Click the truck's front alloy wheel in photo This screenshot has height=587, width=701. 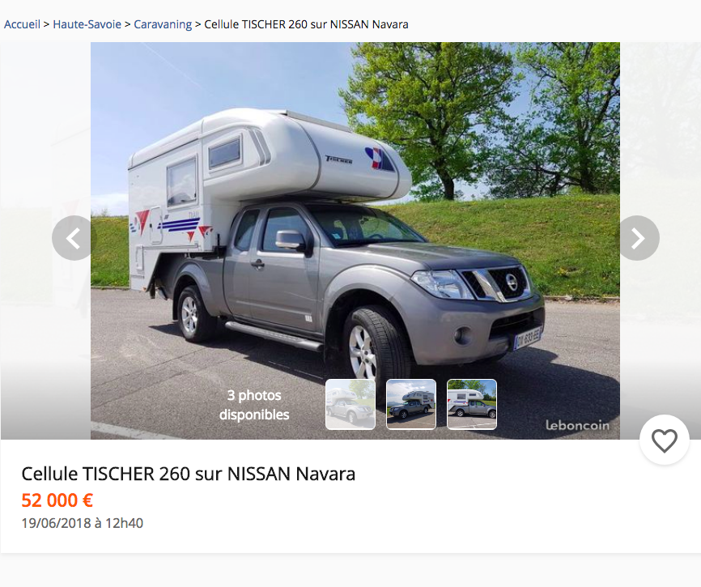point(363,352)
